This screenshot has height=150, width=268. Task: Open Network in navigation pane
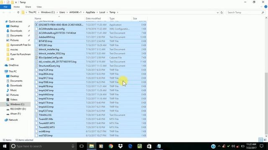tap(13, 120)
